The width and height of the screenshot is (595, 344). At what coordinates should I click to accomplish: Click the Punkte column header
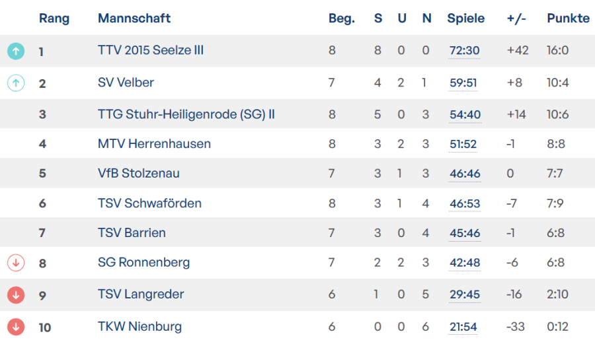pyautogui.click(x=568, y=18)
